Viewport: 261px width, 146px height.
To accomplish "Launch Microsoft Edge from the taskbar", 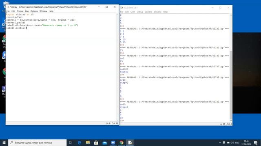I will (x=80, y=142).
